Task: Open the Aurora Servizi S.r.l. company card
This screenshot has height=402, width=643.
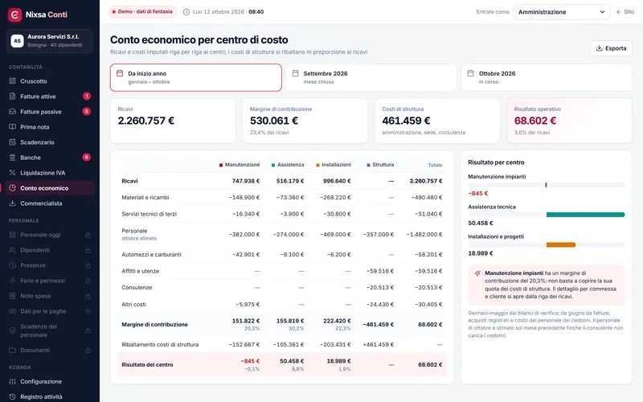Action: tap(50, 41)
